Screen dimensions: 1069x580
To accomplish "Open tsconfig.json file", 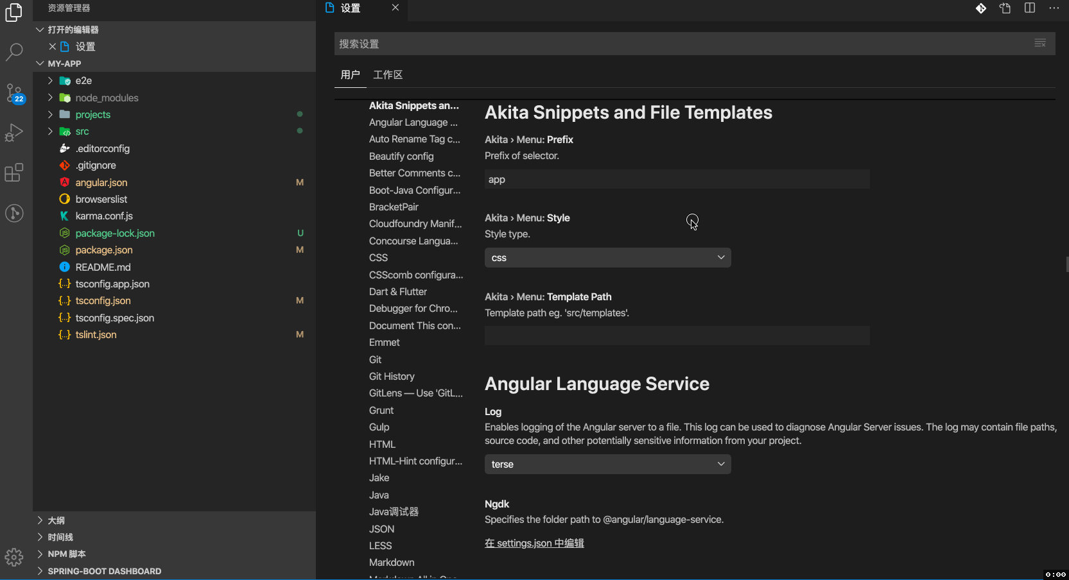I will pos(103,301).
